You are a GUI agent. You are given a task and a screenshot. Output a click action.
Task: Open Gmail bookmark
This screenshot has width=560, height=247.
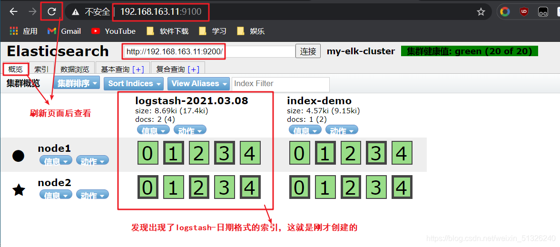[x=64, y=31]
